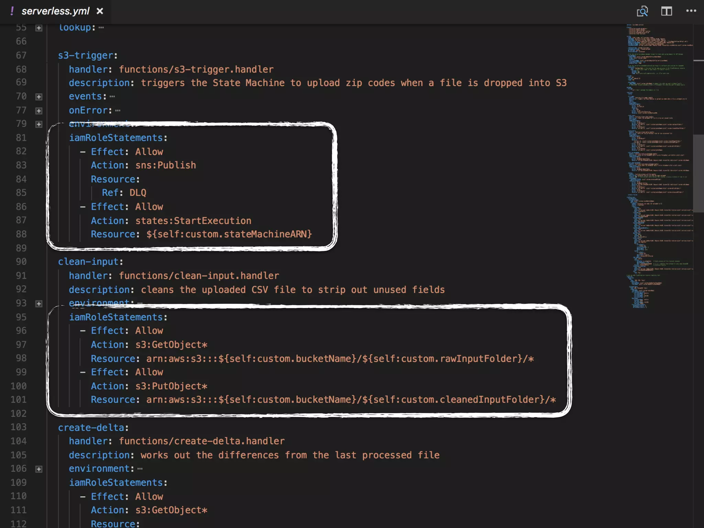Click line number 89 in the gutter
The image size is (704, 528).
coord(21,248)
